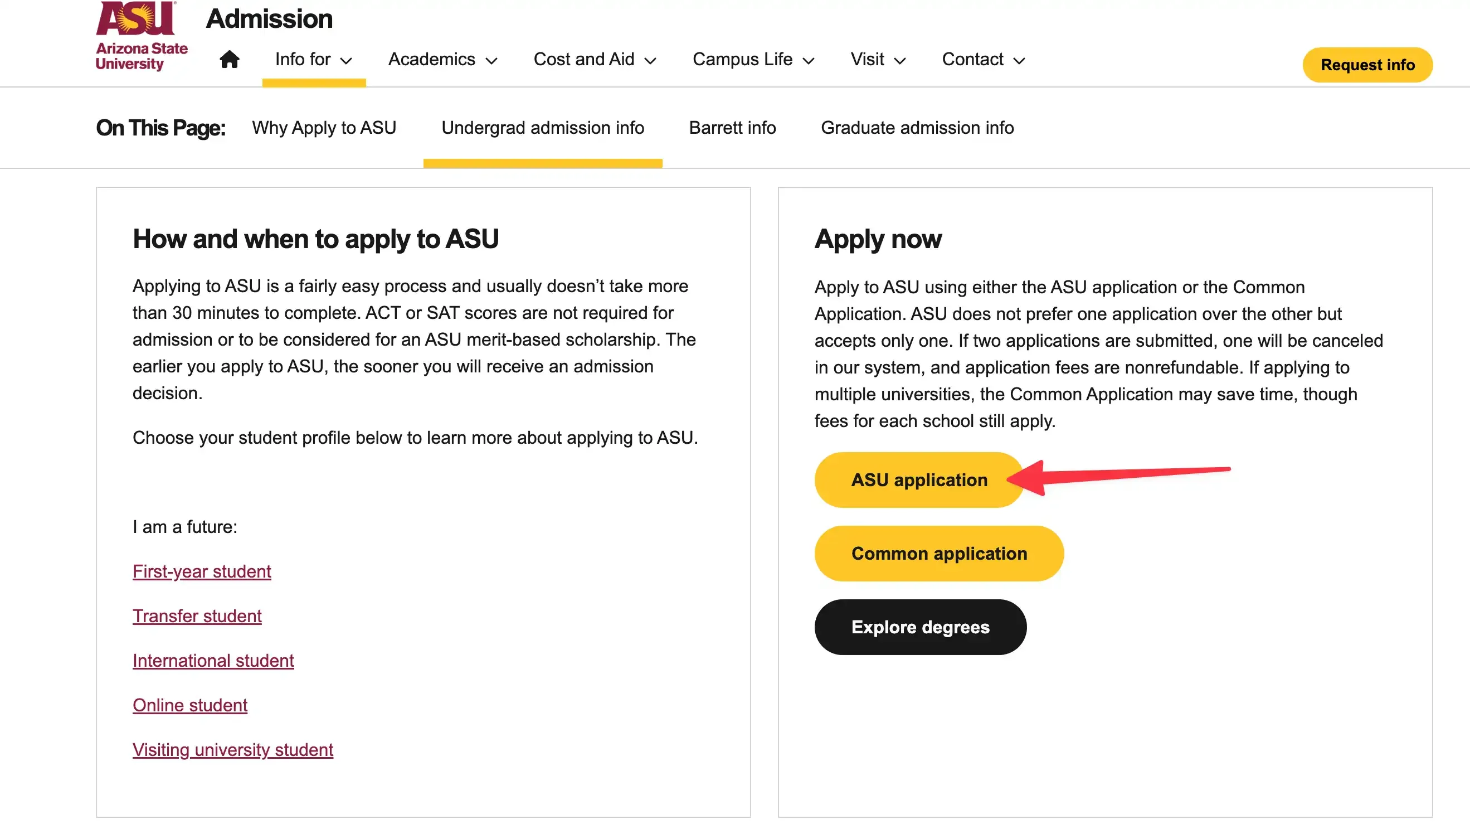Image resolution: width=1470 pixels, height=834 pixels.
Task: Follow the Transfer student link
Action: click(197, 617)
